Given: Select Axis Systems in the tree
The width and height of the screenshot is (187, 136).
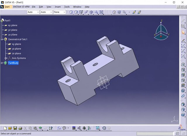Looking at the screenshot, I should 19,58.
